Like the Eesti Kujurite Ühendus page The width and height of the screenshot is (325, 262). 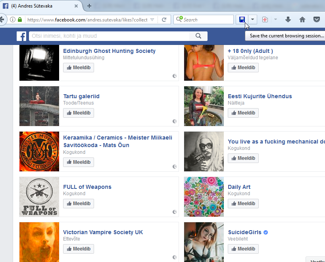[243, 113]
